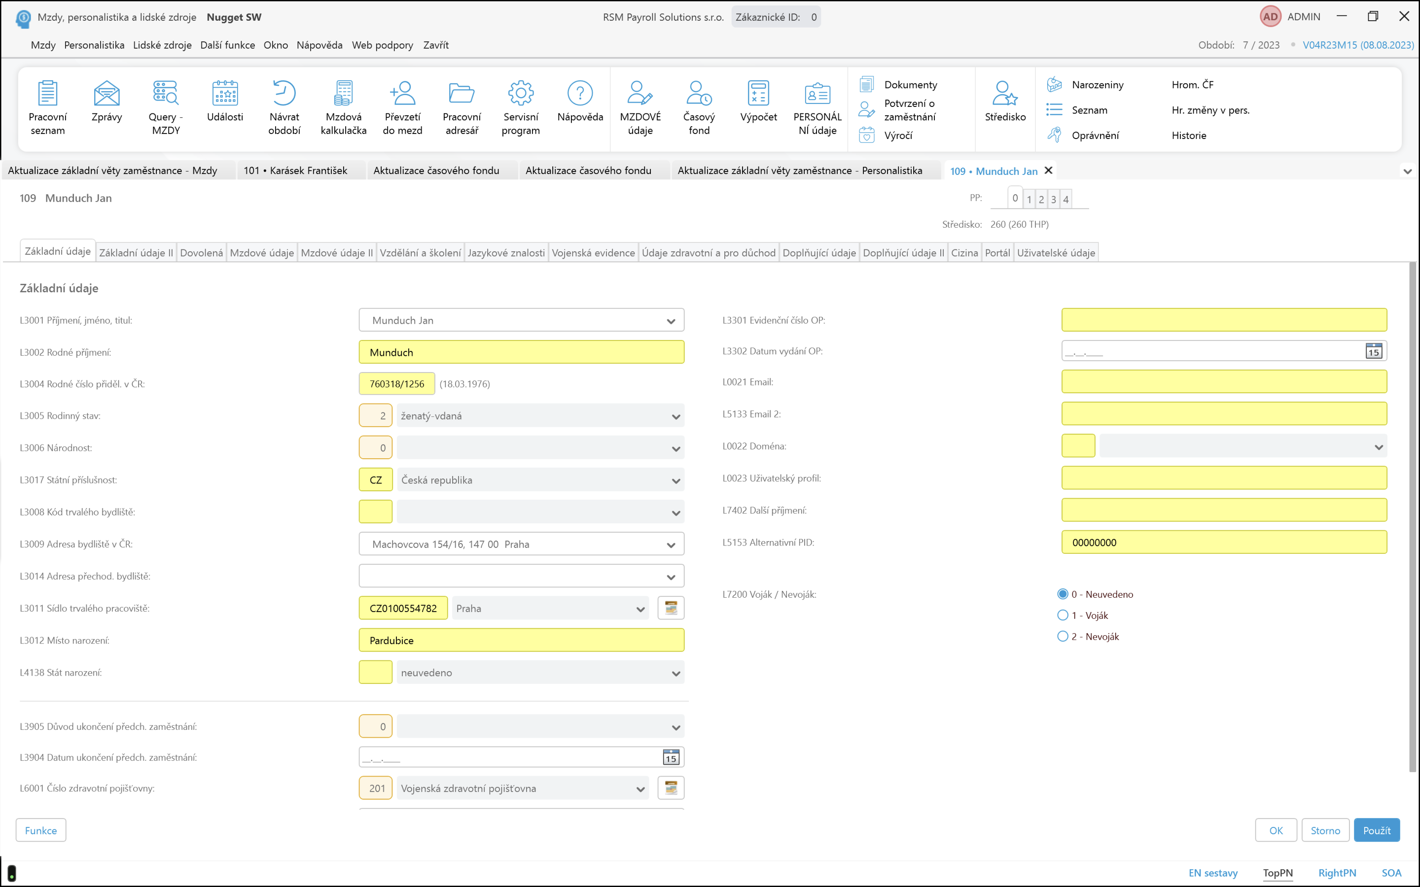
Task: Open Stát narození dropdown
Action: 675,674
